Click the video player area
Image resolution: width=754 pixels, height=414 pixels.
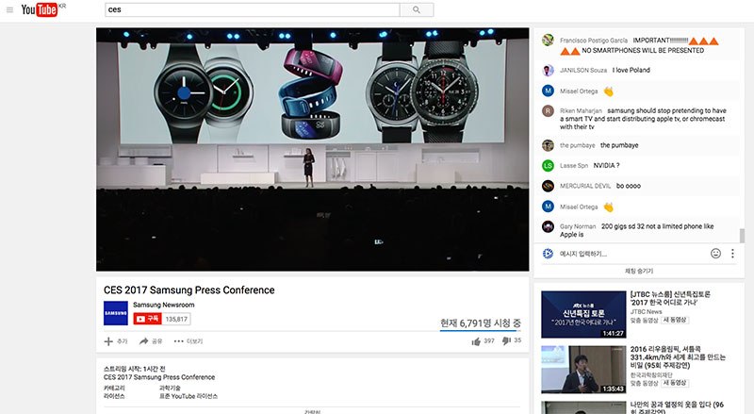313,149
